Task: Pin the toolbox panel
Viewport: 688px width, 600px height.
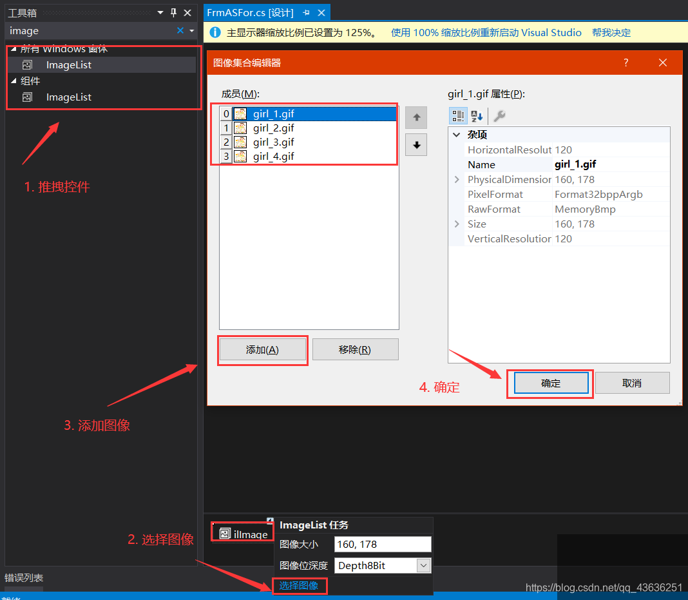Action: [x=174, y=13]
